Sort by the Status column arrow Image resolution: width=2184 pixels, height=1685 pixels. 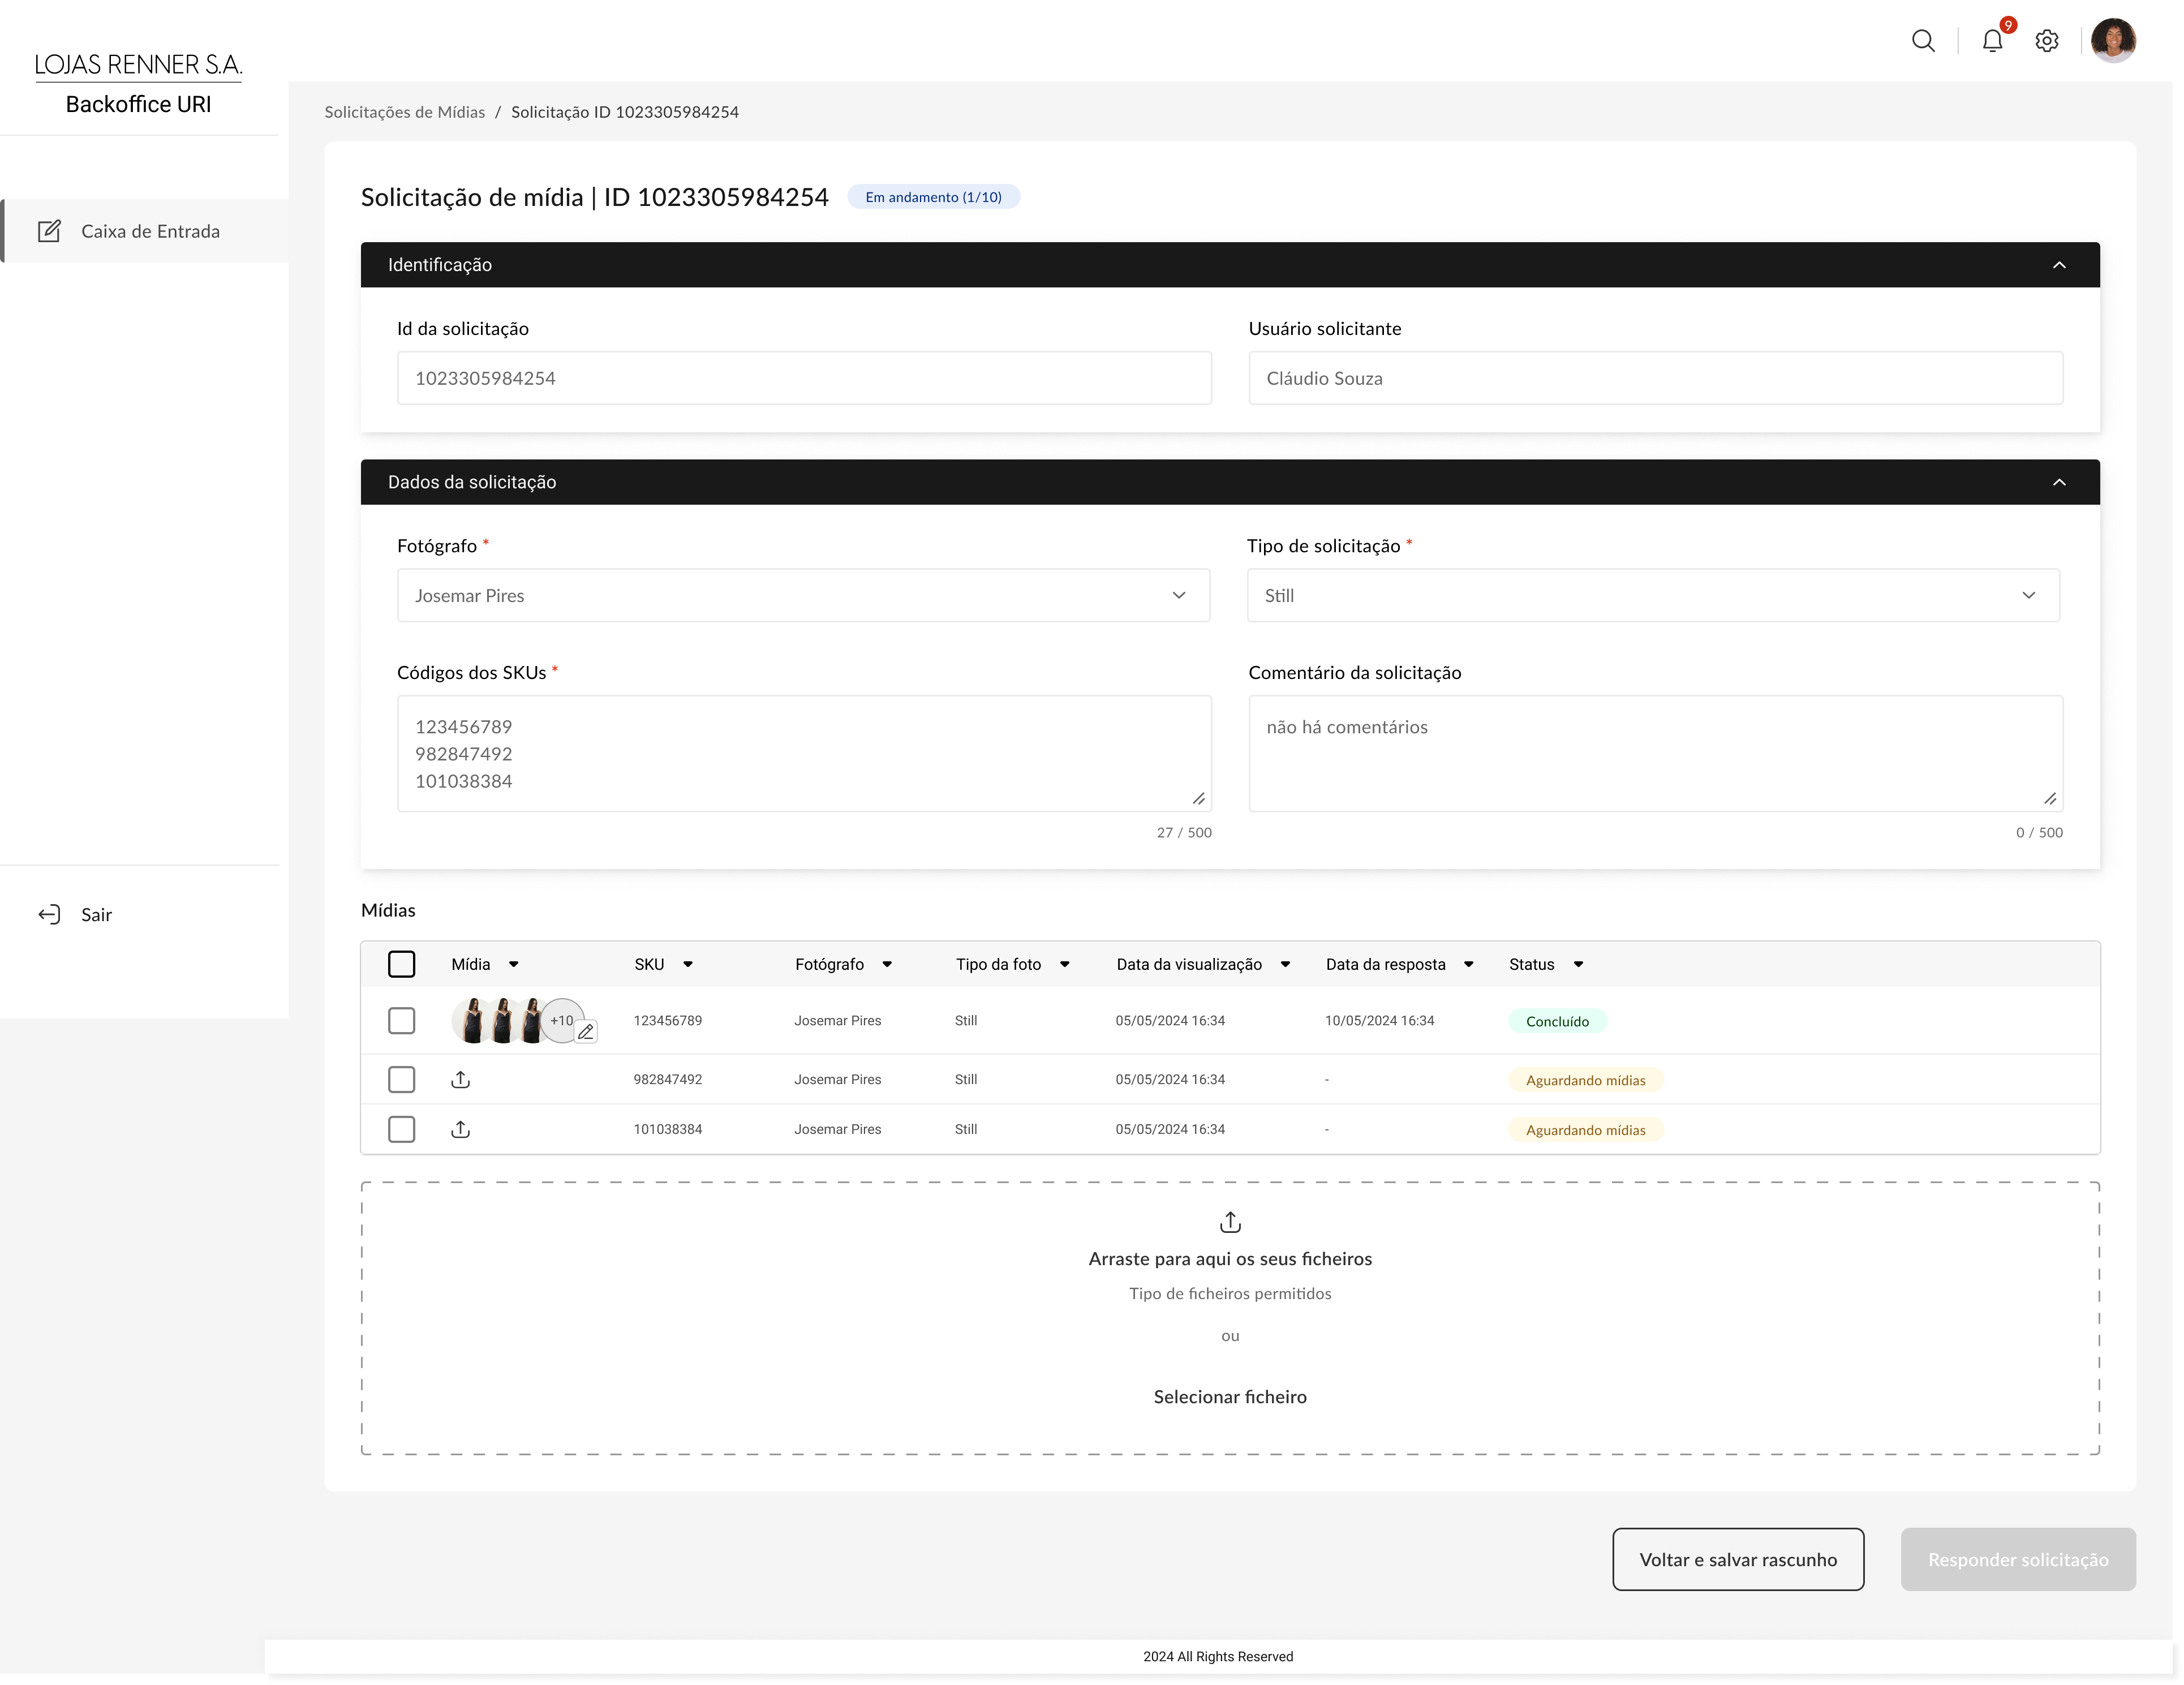(x=1578, y=964)
